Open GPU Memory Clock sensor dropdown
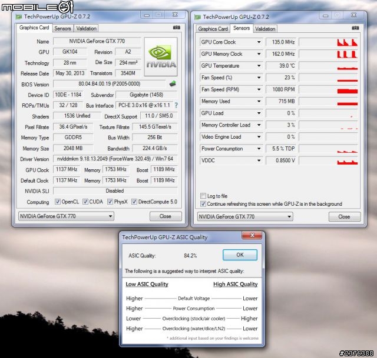Image resolution: width=377 pixels, height=358 pixels. [259, 53]
